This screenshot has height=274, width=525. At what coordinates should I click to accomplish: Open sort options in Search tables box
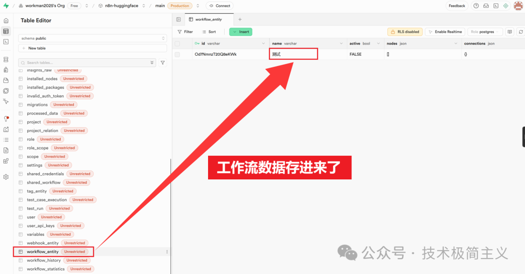(x=152, y=63)
